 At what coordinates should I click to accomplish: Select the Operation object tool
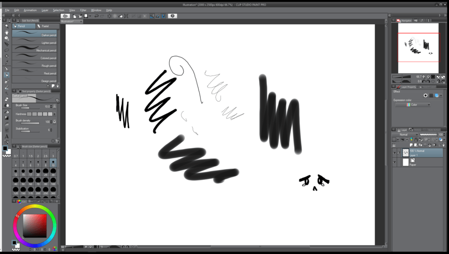[x=7, y=38]
